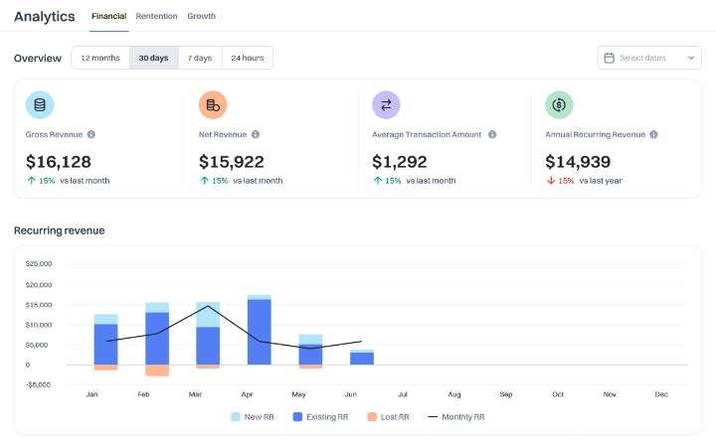This screenshot has width=716, height=447.
Task: Click info icon beside Average Transaction Amount
Action: (x=492, y=134)
